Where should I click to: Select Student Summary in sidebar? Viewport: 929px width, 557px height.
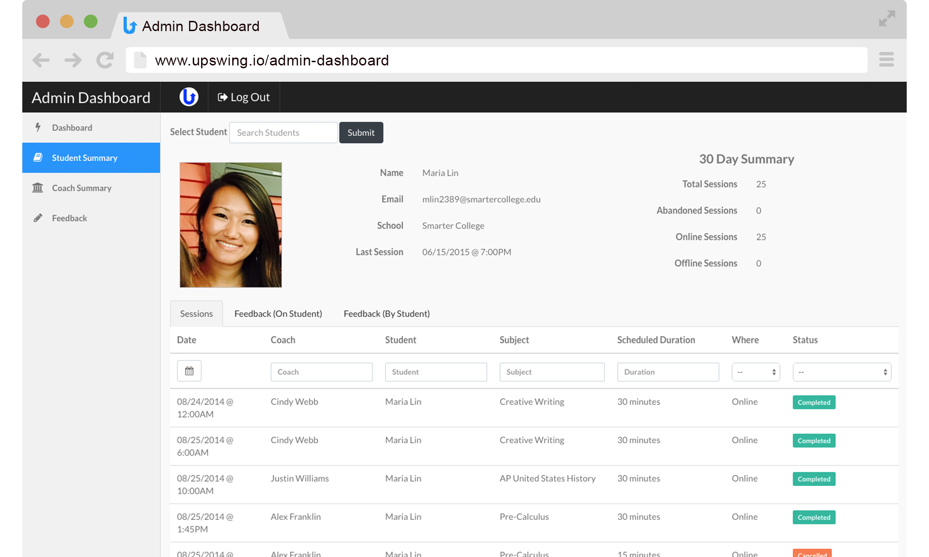coord(91,158)
